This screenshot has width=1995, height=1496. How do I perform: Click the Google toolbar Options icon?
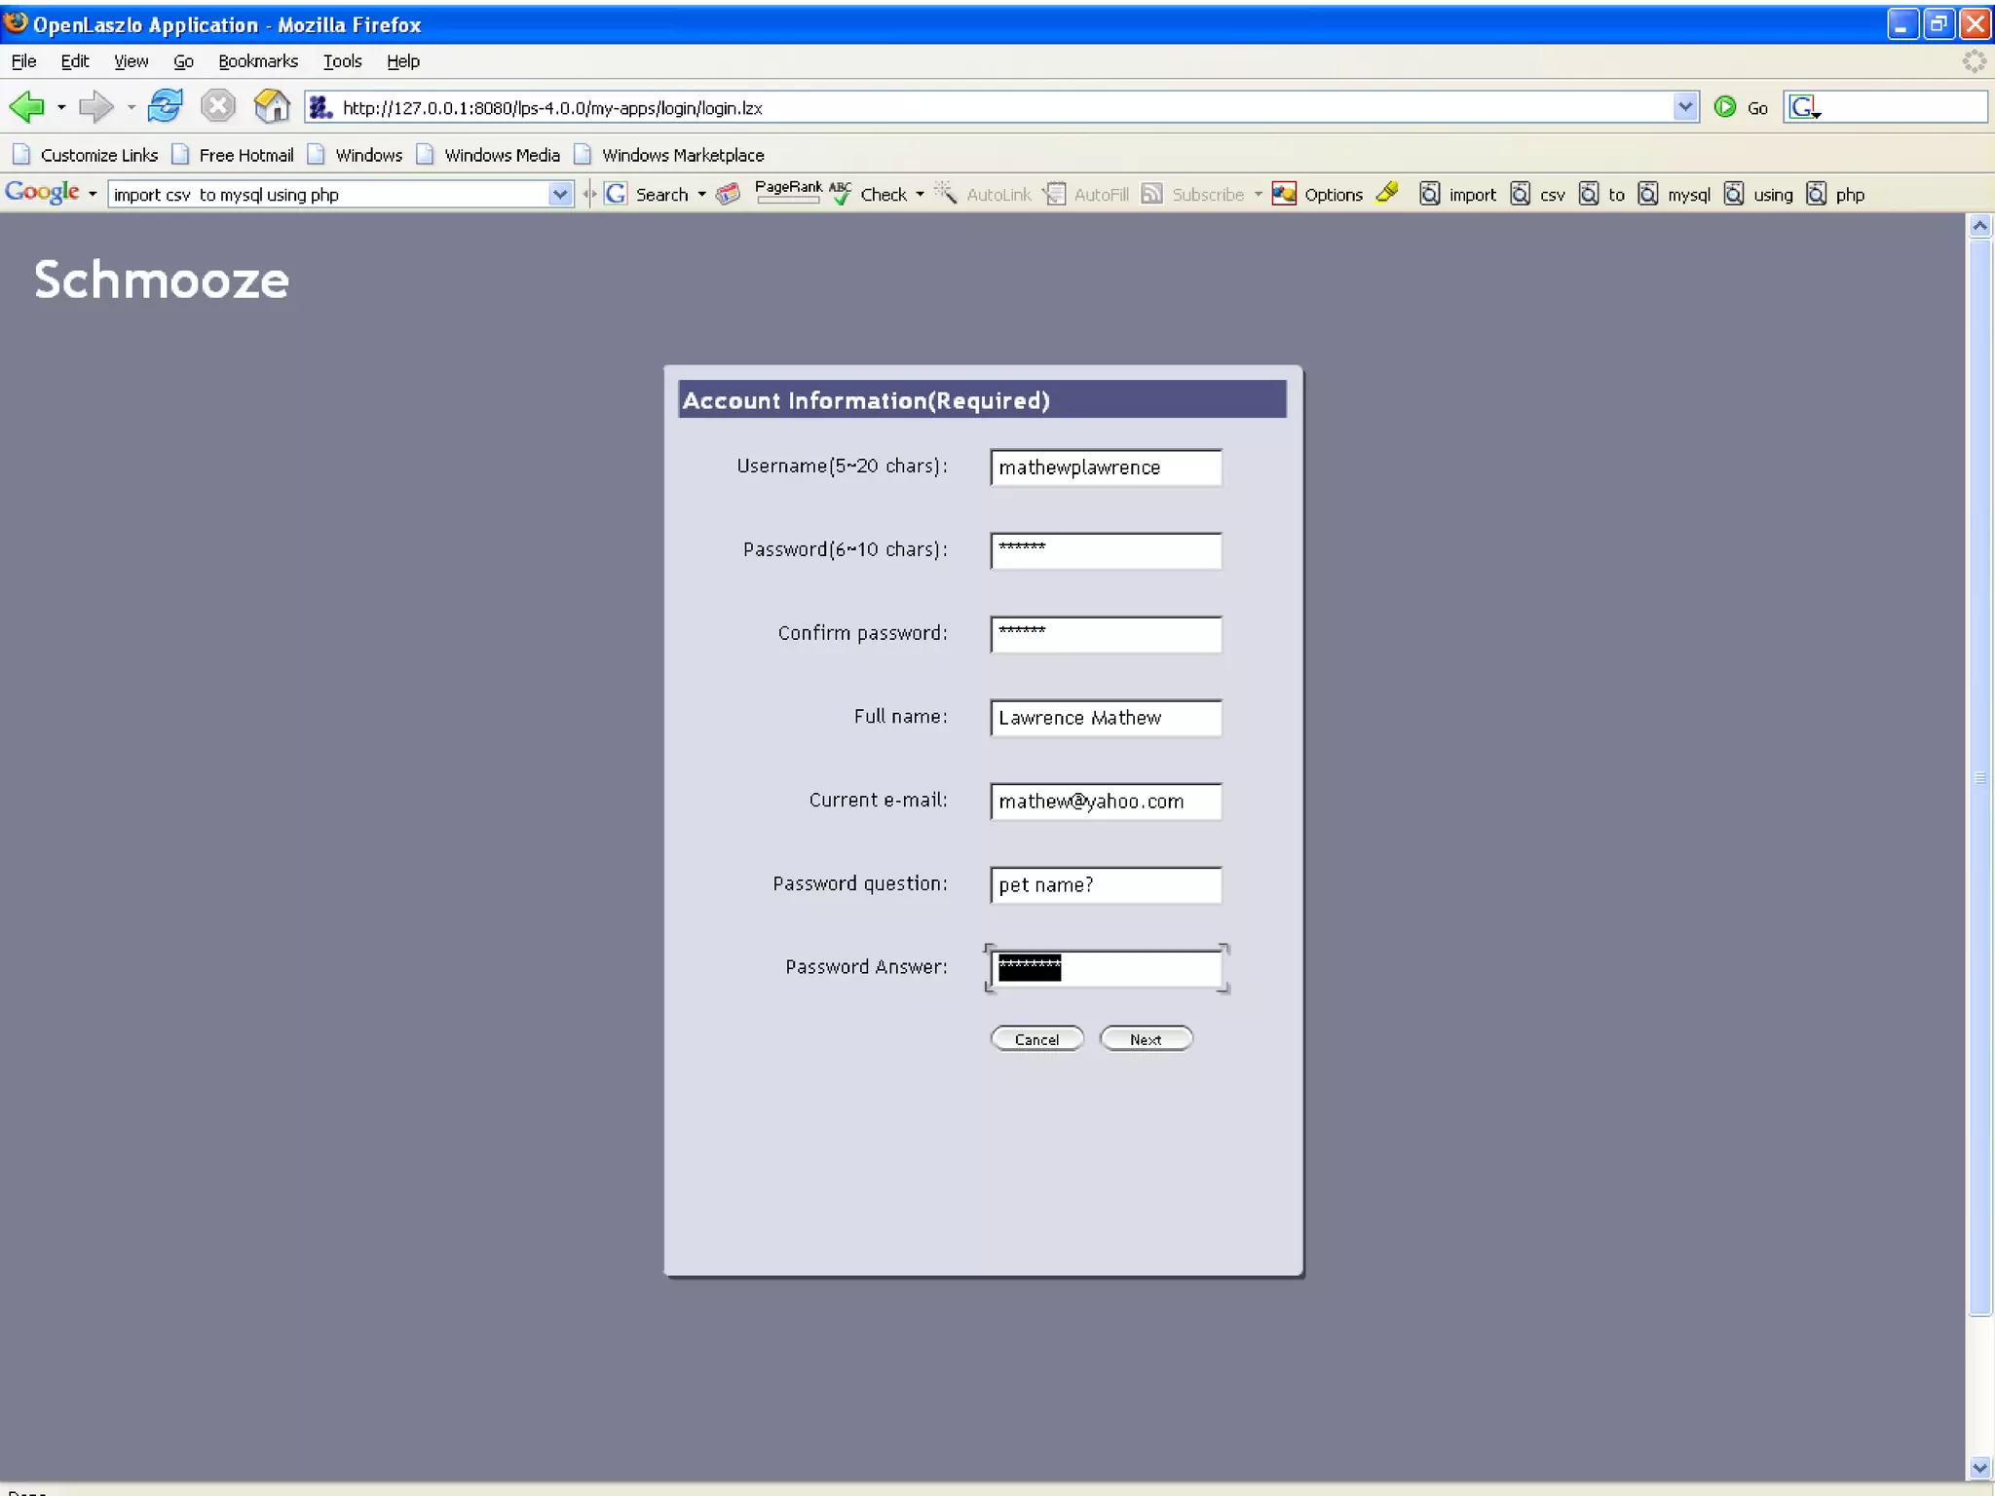[1285, 194]
